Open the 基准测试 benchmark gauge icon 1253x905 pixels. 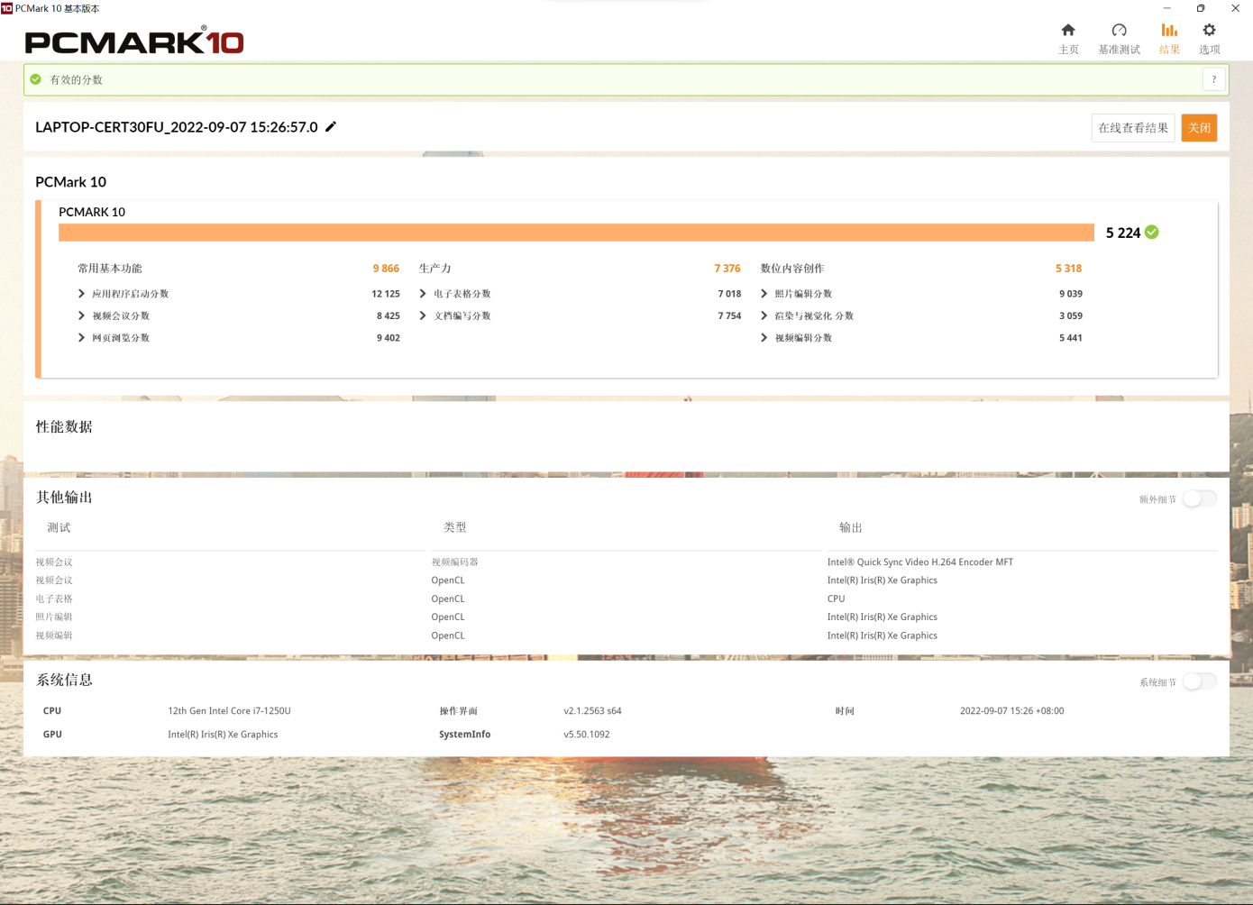[x=1119, y=30]
